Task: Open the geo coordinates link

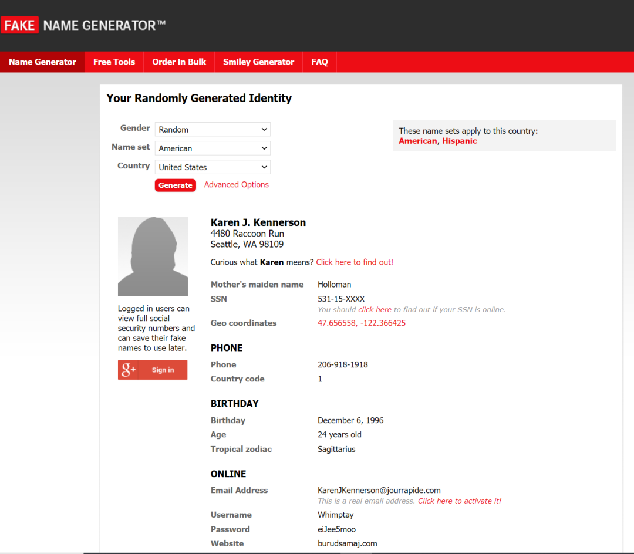Action: click(362, 323)
